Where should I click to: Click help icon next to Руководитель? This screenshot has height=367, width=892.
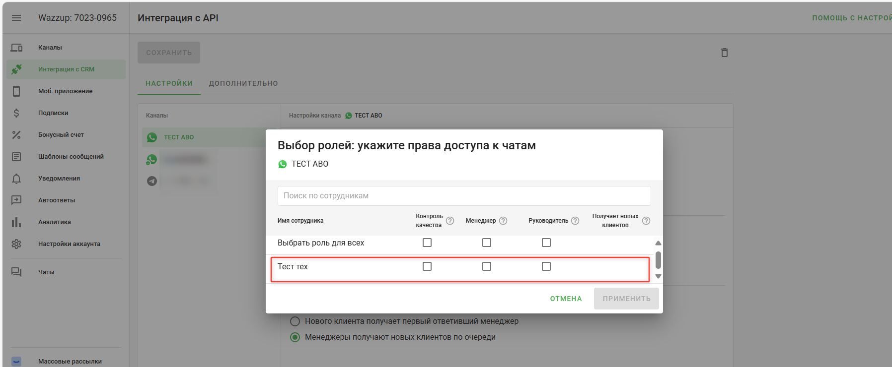click(x=575, y=221)
